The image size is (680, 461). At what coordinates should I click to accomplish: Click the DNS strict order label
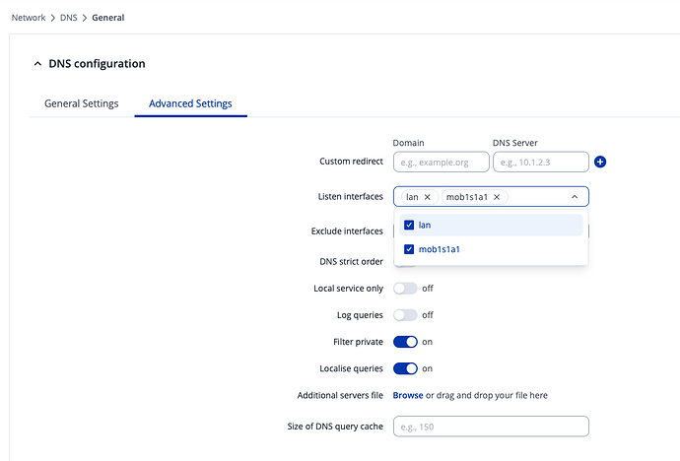click(351, 261)
